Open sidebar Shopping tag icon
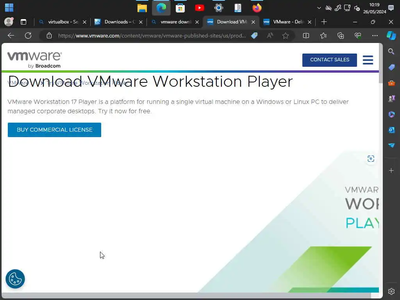Viewport: 400px width, 300px height. pyautogui.click(x=391, y=67)
